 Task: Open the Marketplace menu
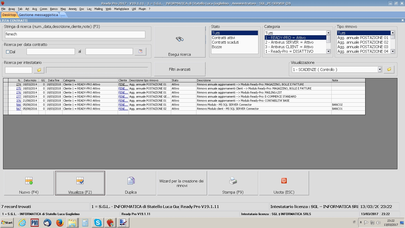(x=121, y=9)
